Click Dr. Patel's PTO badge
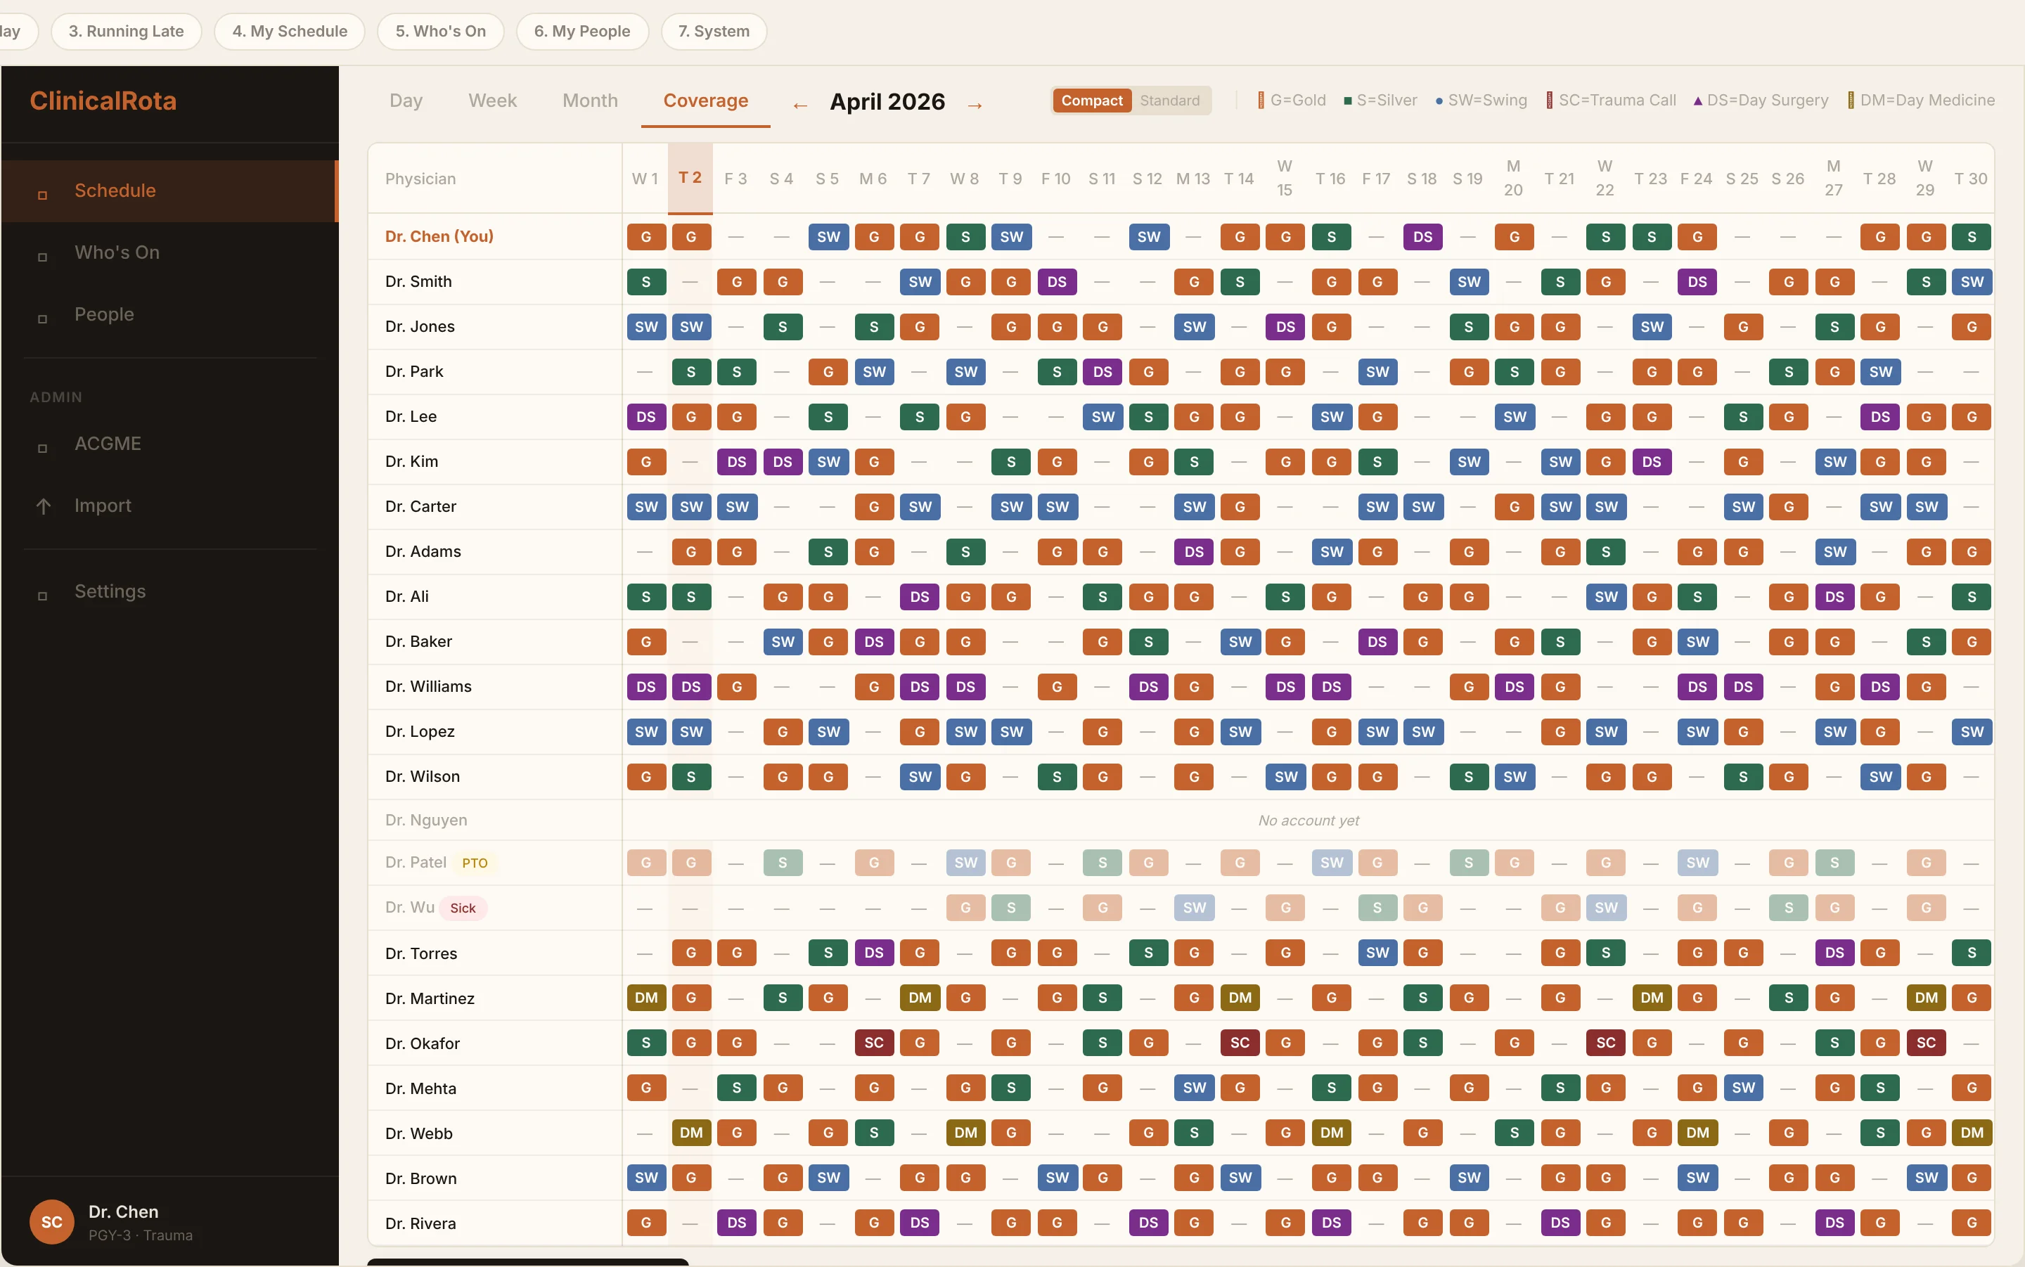This screenshot has width=2025, height=1267. coord(475,862)
